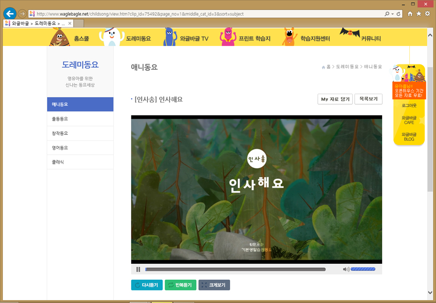The width and height of the screenshot is (436, 303).
Task: Refresh the page with the reload icon
Action: [x=399, y=14]
